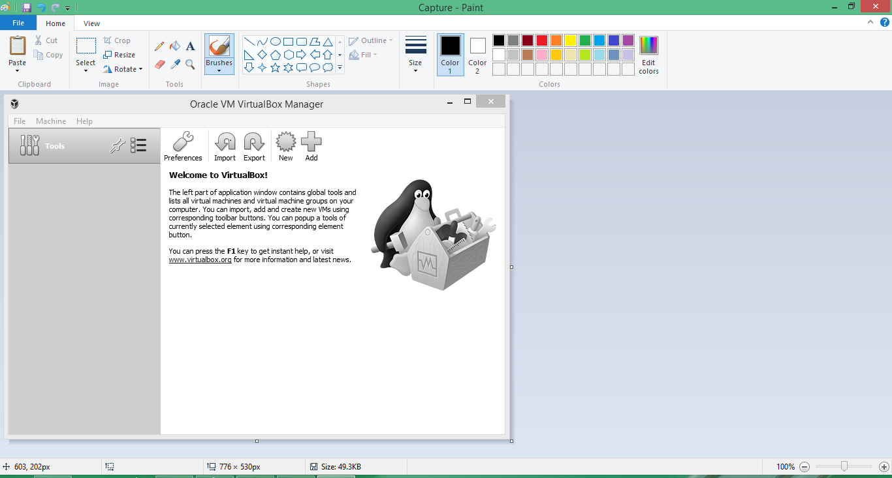
Task: Activate Color 1 foreground selector
Action: [x=451, y=55]
